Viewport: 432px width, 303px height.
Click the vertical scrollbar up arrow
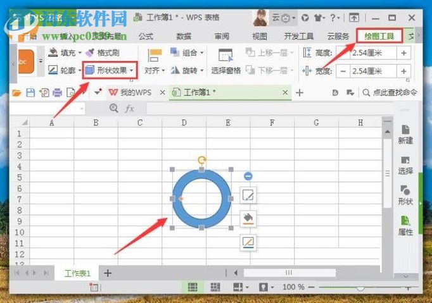[x=388, y=132]
